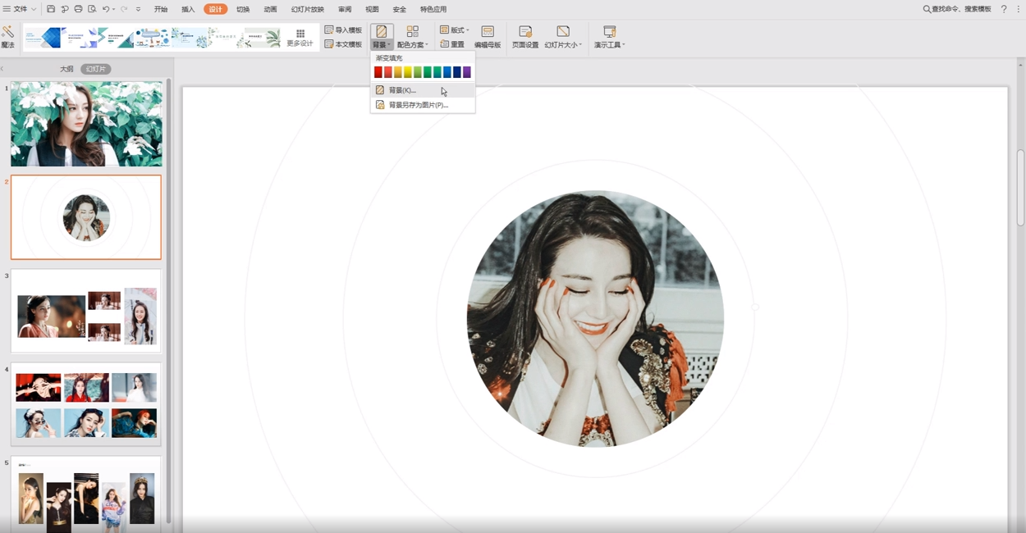Open the 文件 menu
This screenshot has height=533, width=1026.
[x=20, y=9]
